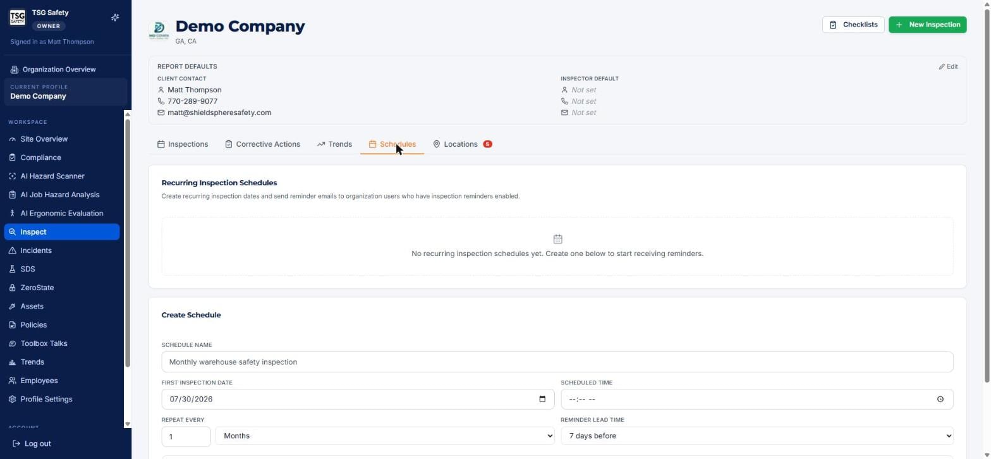
Task: Click the First Inspection Date field
Action: coord(358,399)
